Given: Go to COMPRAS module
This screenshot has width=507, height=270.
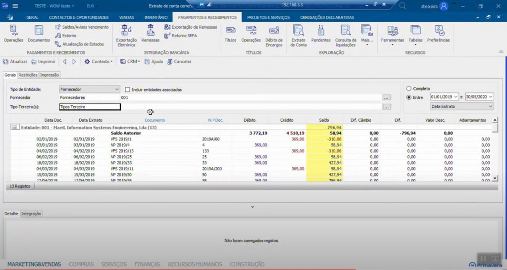Looking at the screenshot, I should 81,264.
